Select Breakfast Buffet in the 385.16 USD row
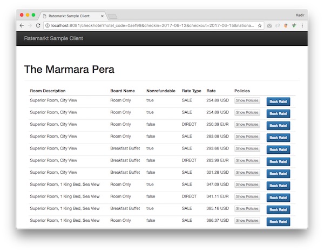Screen dimensions: 324x252 coord(125,208)
